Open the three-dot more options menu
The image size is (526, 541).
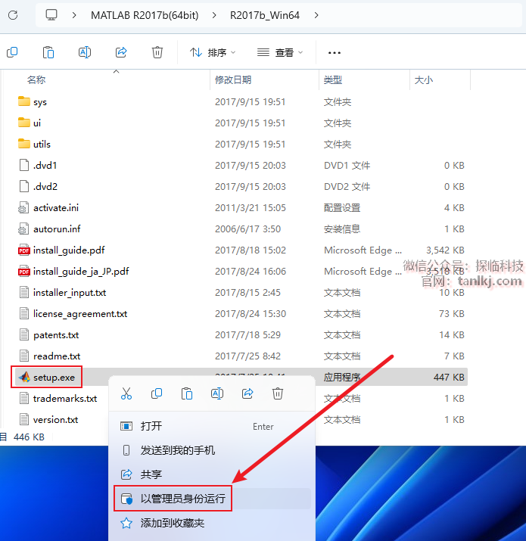(334, 53)
